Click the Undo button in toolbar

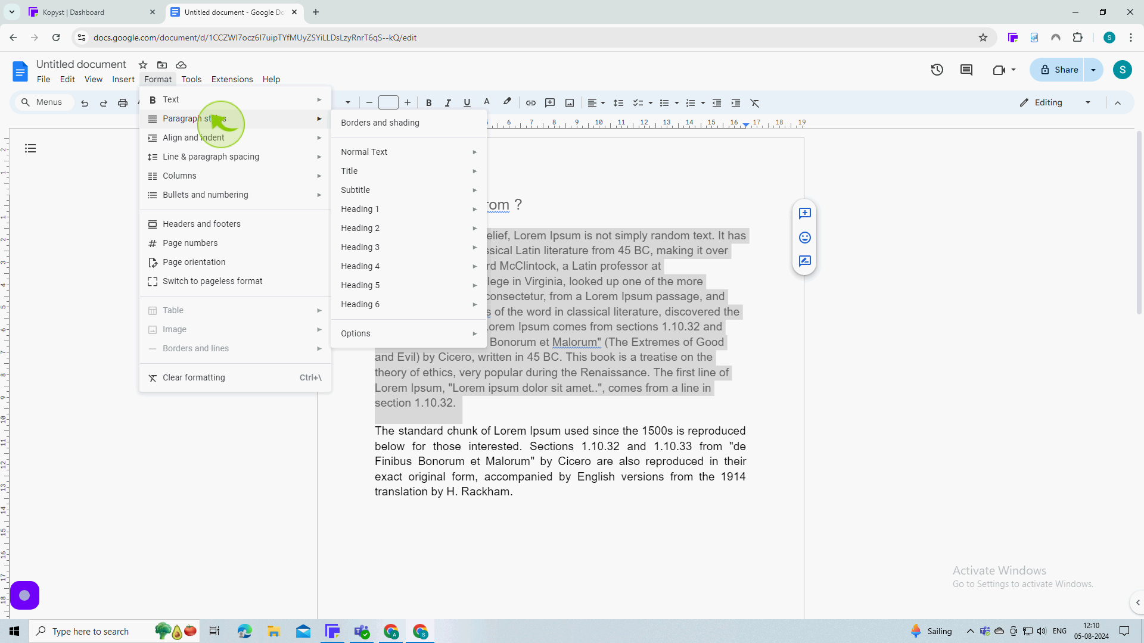pos(83,103)
